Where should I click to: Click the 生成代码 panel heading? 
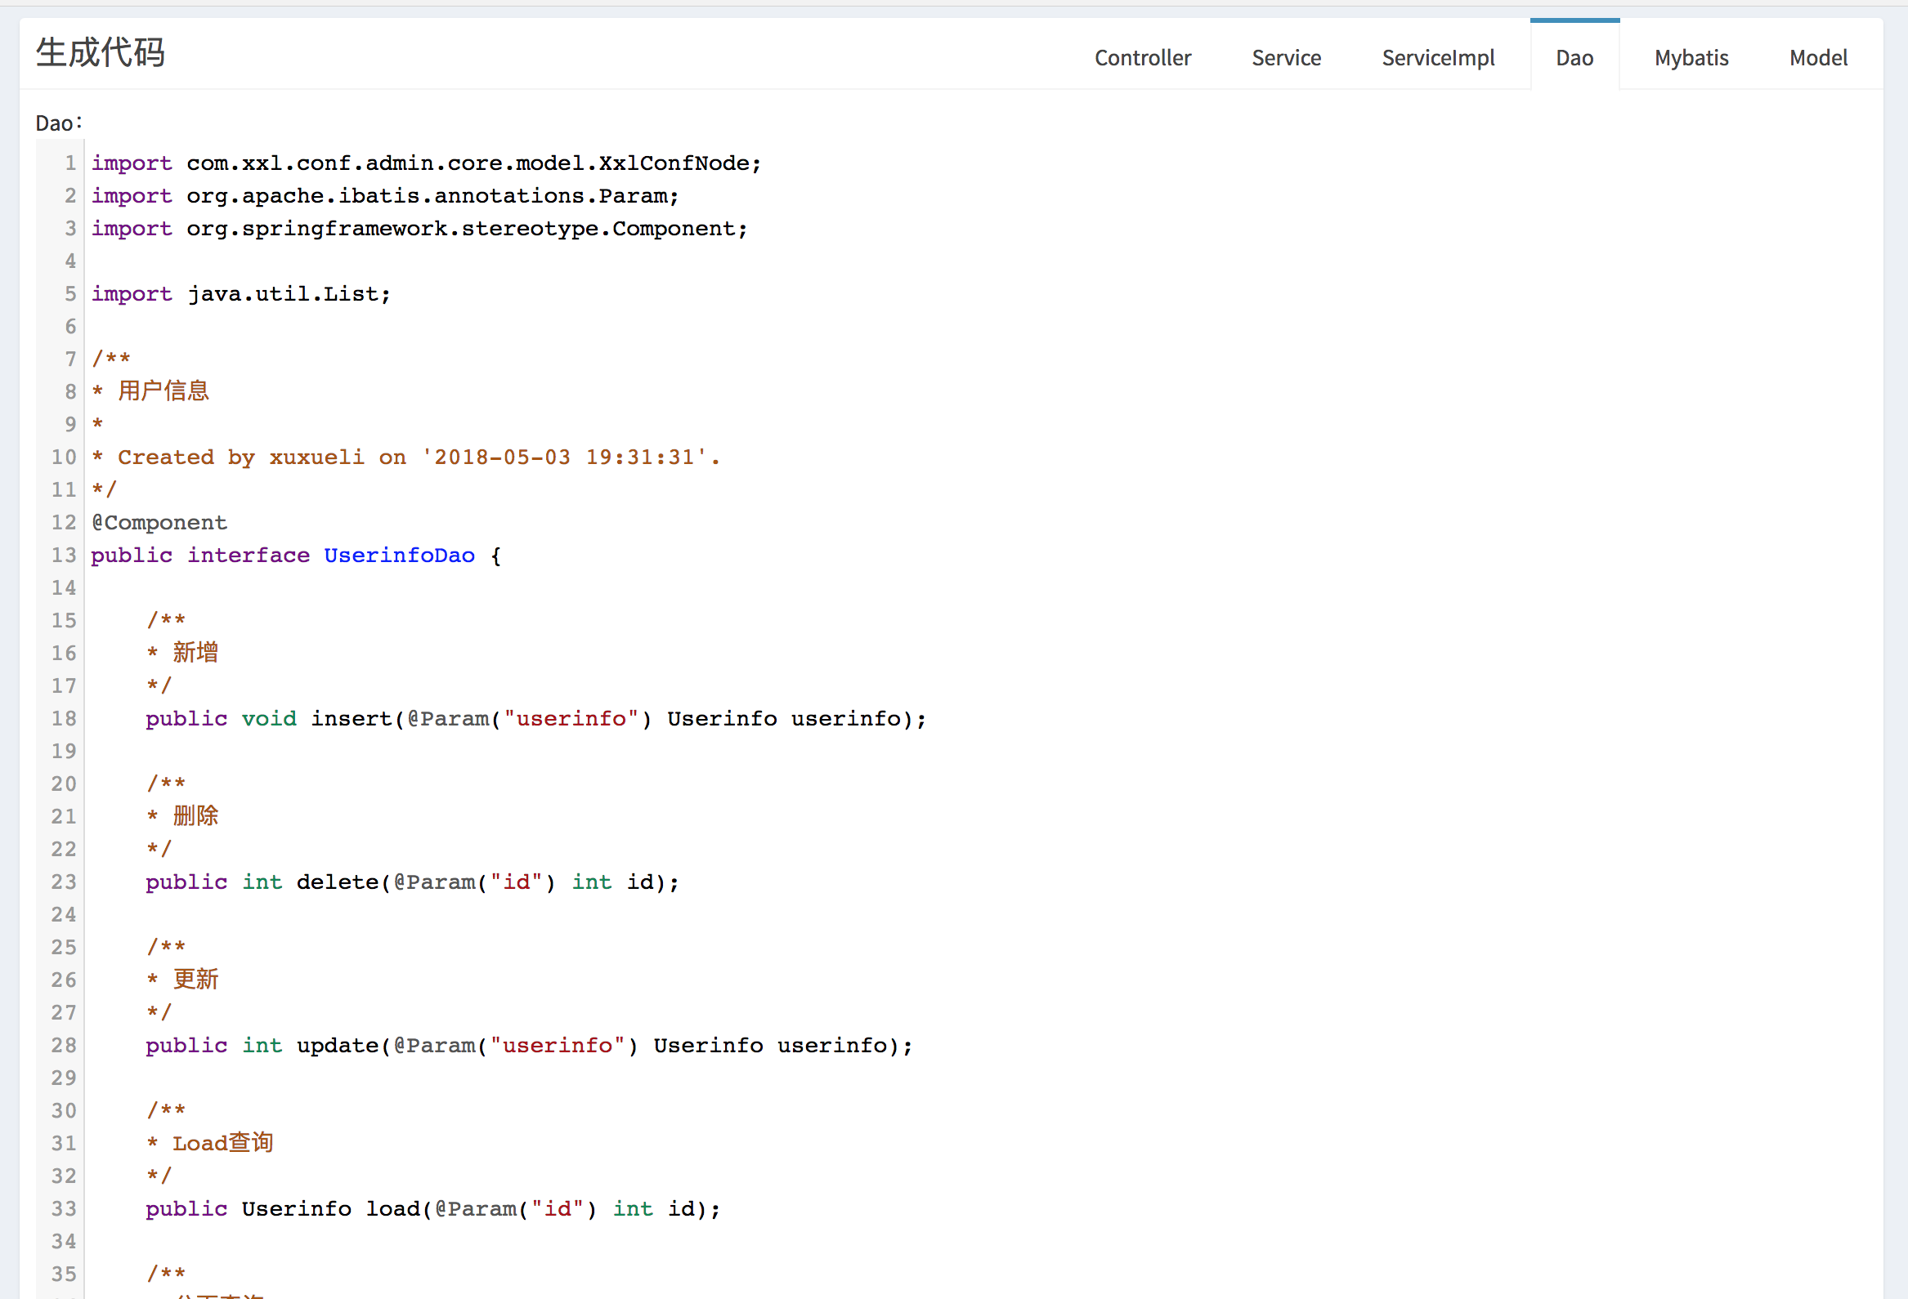click(101, 52)
